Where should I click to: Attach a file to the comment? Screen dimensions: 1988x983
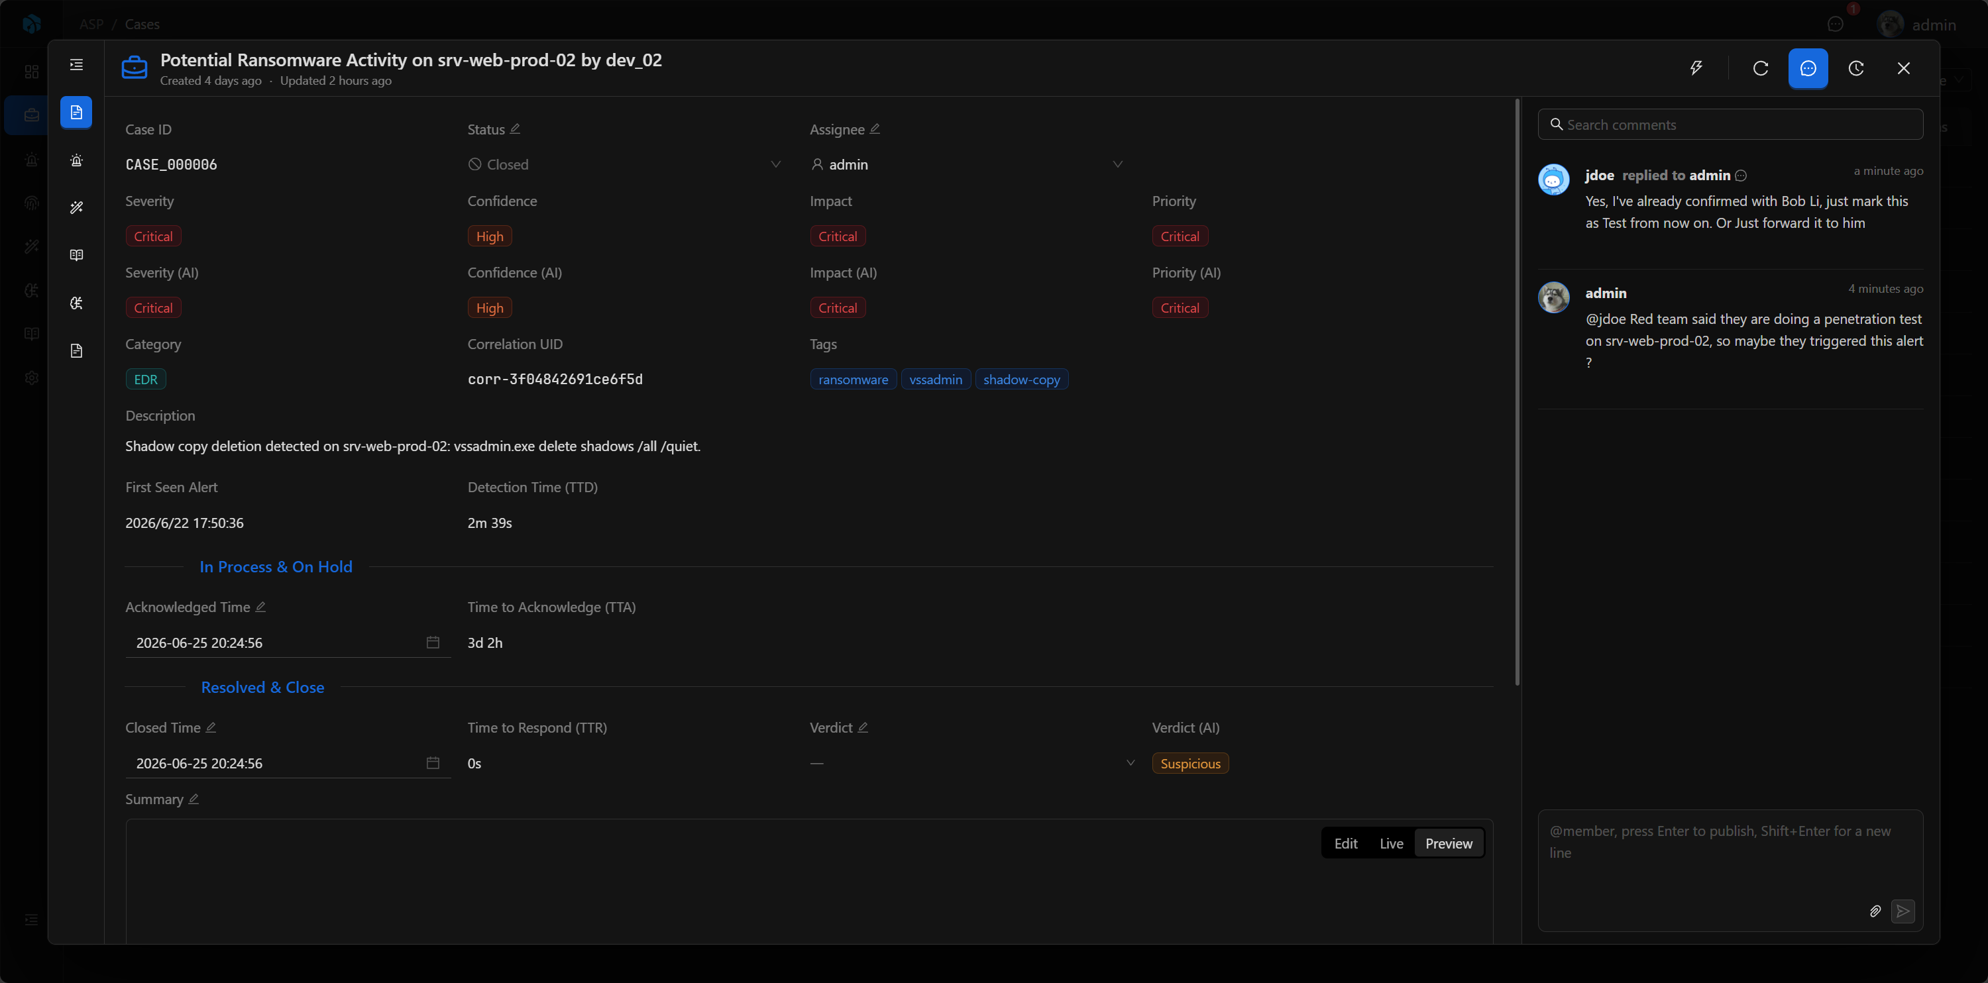tap(1875, 911)
